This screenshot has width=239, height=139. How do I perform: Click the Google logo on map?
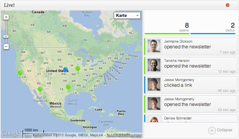tap(10, 133)
